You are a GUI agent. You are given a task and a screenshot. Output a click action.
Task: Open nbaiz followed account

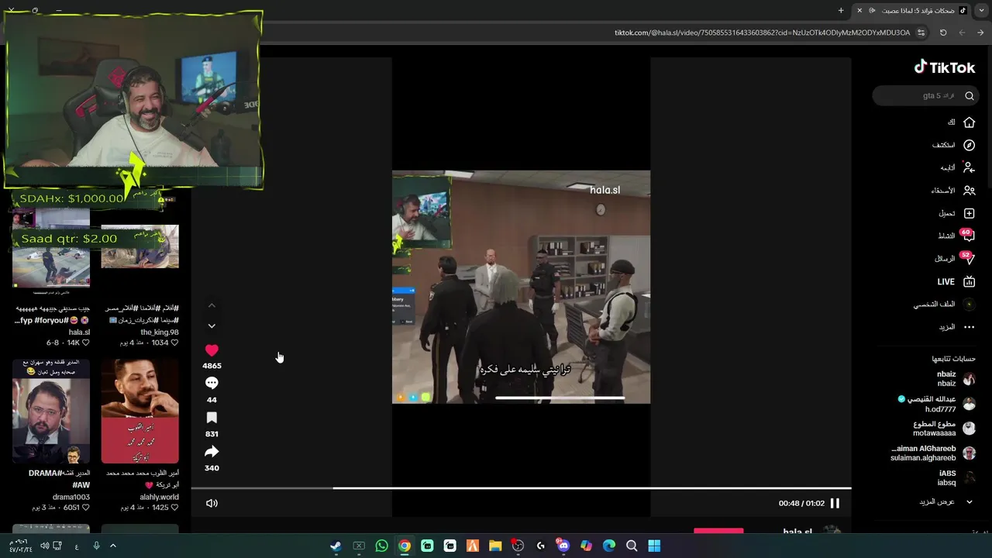coord(946,378)
